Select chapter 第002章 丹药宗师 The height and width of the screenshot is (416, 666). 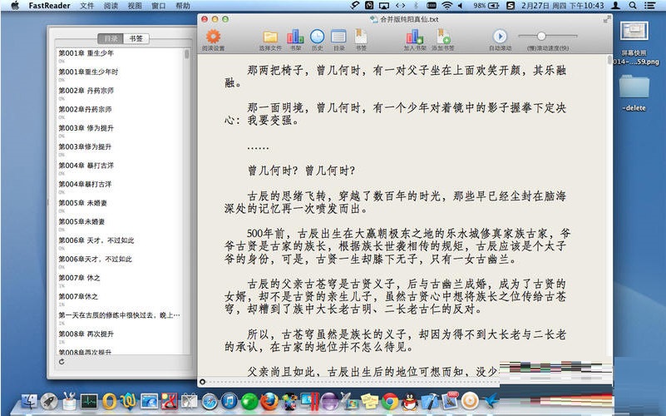pyautogui.click(x=86, y=91)
